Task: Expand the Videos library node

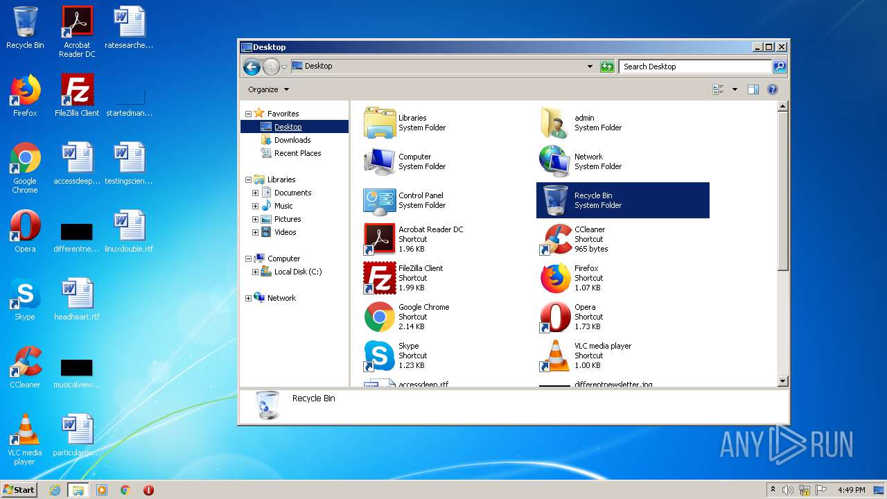Action: [255, 232]
